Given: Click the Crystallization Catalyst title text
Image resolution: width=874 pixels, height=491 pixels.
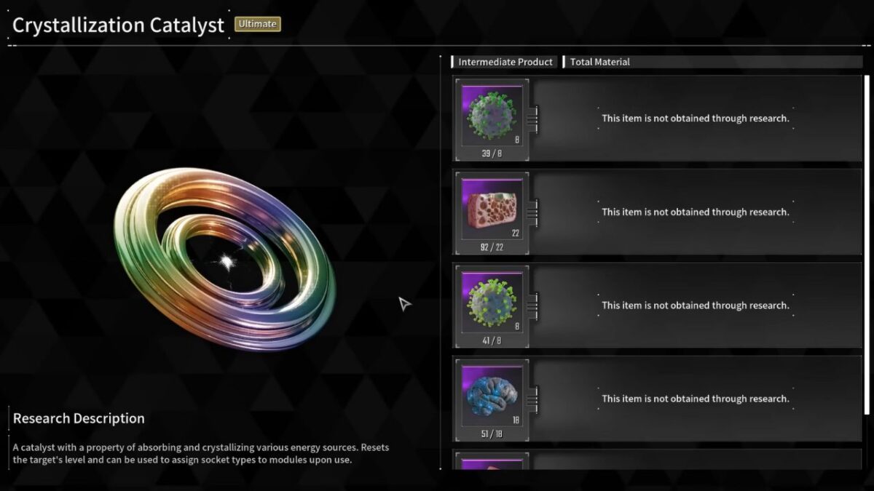Looking at the screenshot, I should [x=118, y=25].
